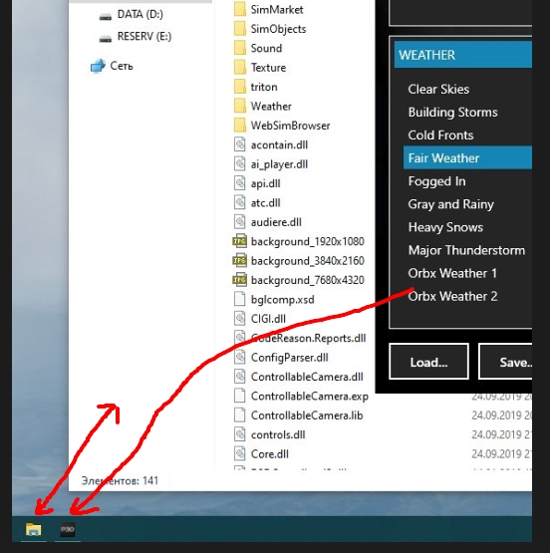
Task: Open the Сеть network item
Action: pyautogui.click(x=122, y=66)
